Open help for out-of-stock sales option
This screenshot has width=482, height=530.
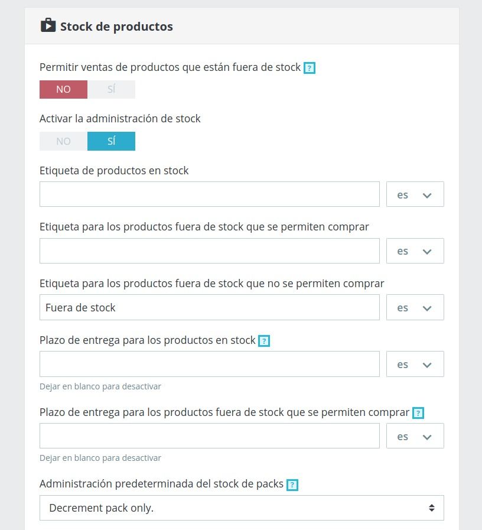click(310, 68)
